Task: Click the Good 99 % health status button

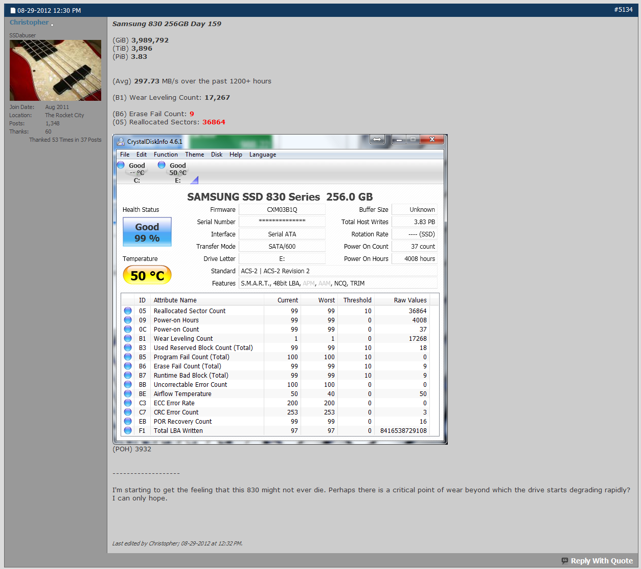Action: 147,232
